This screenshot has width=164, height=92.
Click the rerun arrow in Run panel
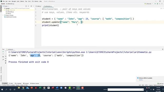pyautogui.click(x=3, y=52)
